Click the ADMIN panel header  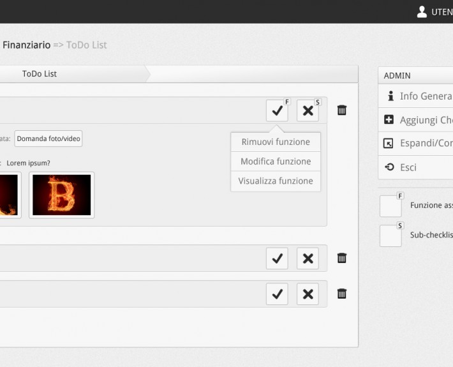coord(415,76)
